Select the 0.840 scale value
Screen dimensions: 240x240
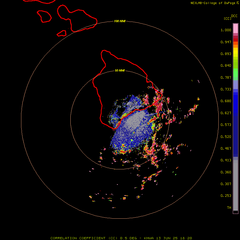(226, 66)
